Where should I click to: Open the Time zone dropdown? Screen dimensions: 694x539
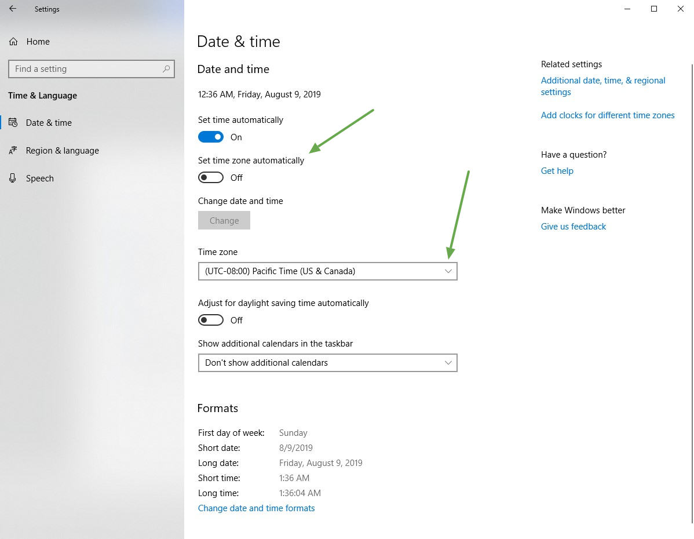coord(327,271)
